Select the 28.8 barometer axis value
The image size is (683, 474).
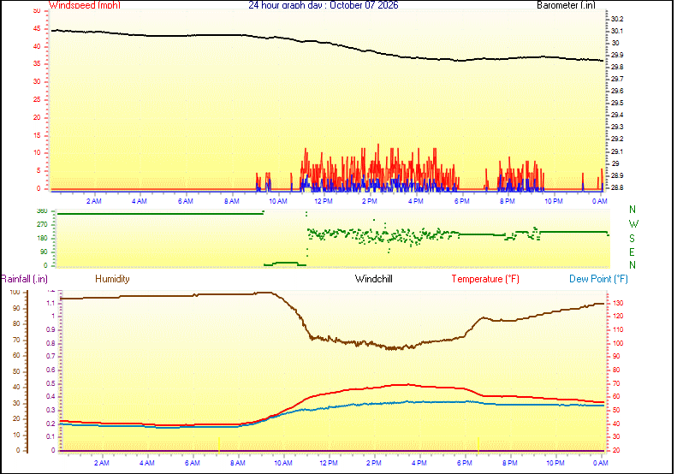click(x=617, y=187)
